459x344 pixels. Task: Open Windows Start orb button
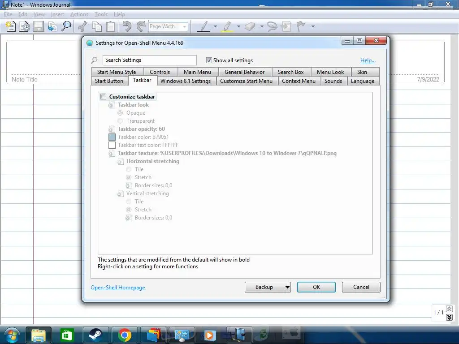12,335
